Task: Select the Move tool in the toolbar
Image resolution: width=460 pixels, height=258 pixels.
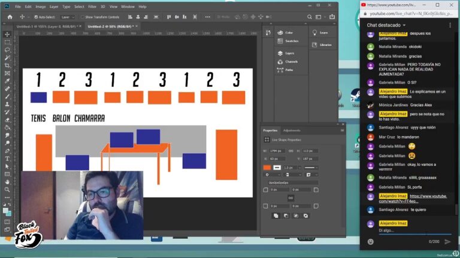Action: [x=7, y=34]
